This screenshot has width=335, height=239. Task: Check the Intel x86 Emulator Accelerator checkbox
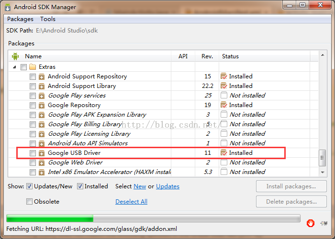point(33,172)
